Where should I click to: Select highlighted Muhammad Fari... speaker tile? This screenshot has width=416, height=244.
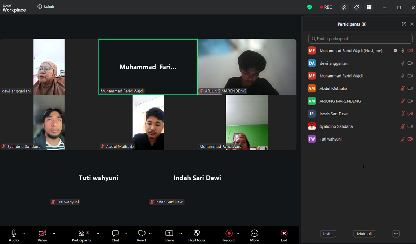[x=148, y=67]
